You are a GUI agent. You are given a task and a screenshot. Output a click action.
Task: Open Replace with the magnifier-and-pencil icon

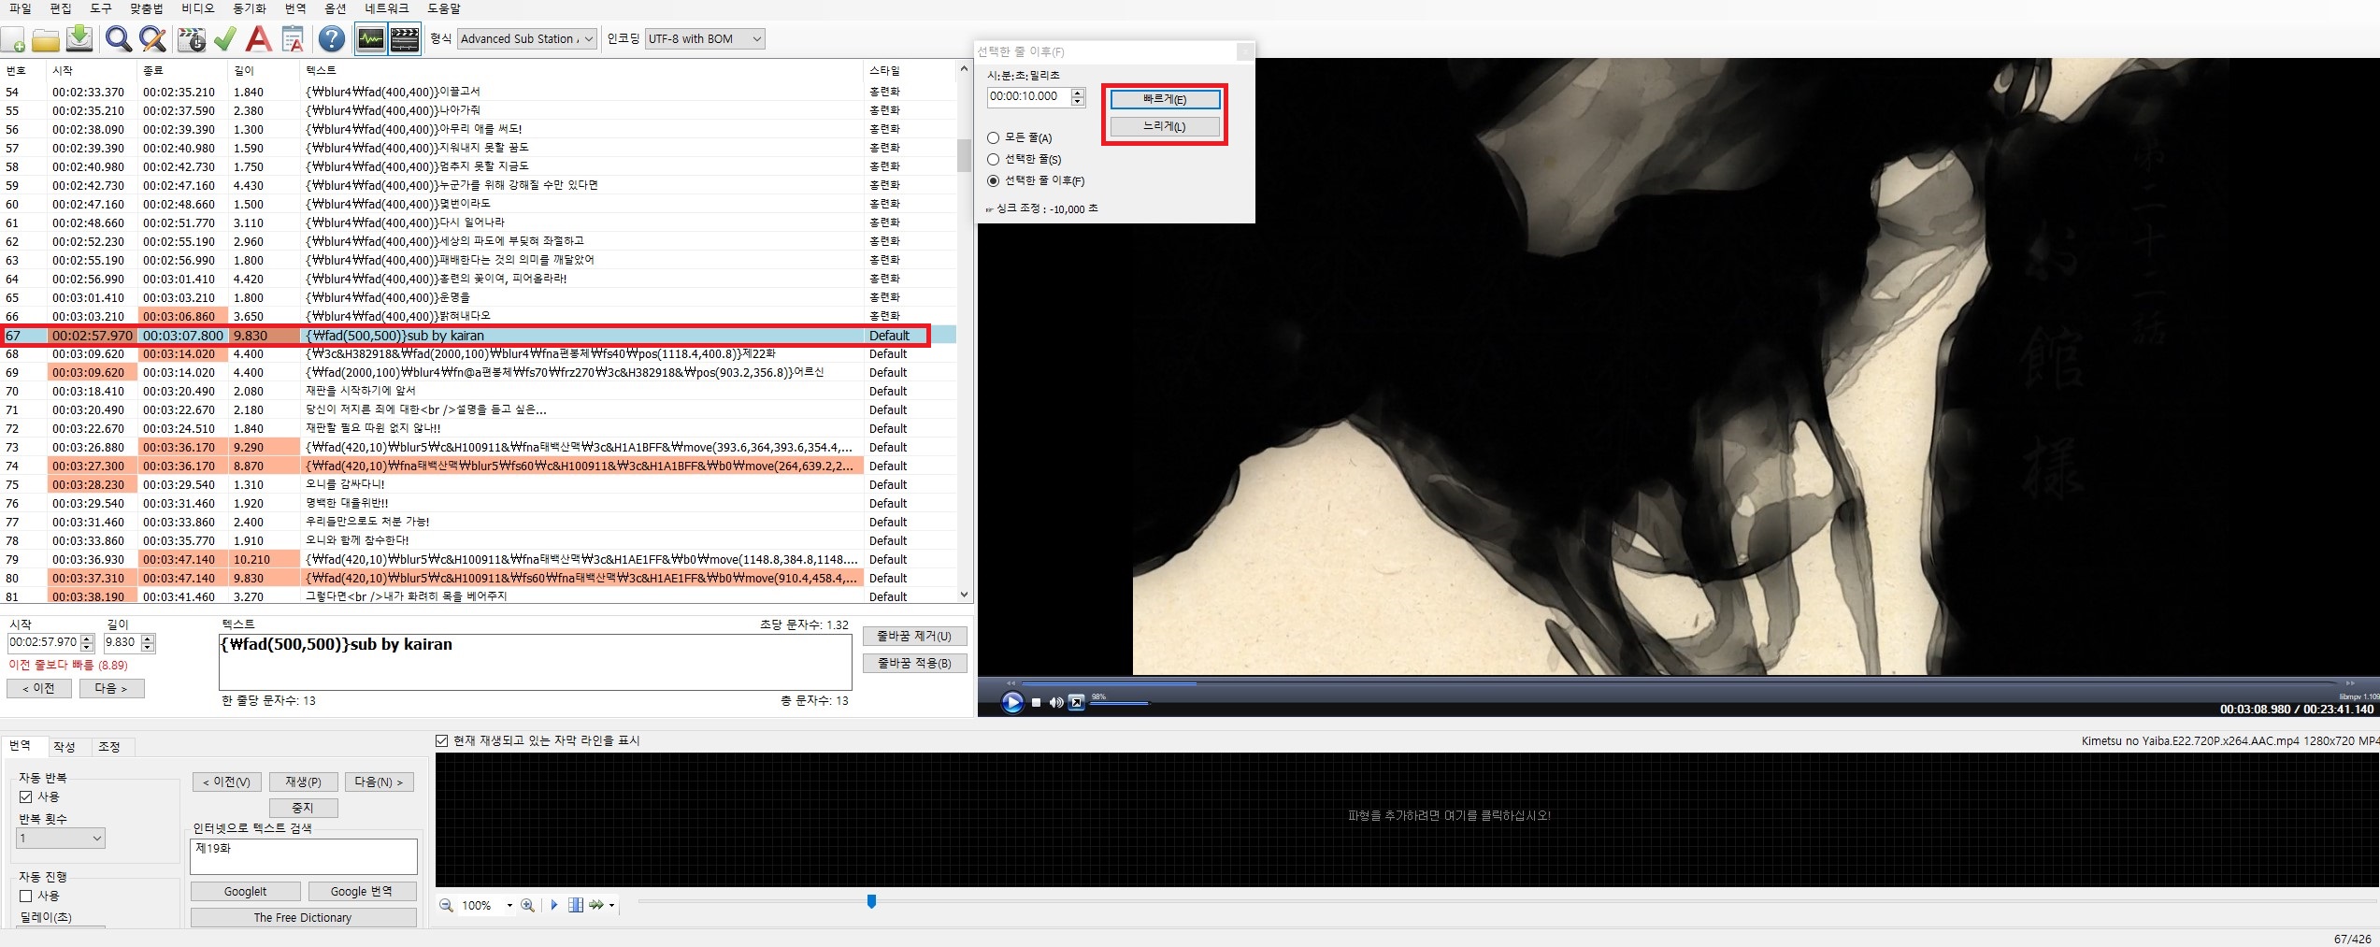152,39
